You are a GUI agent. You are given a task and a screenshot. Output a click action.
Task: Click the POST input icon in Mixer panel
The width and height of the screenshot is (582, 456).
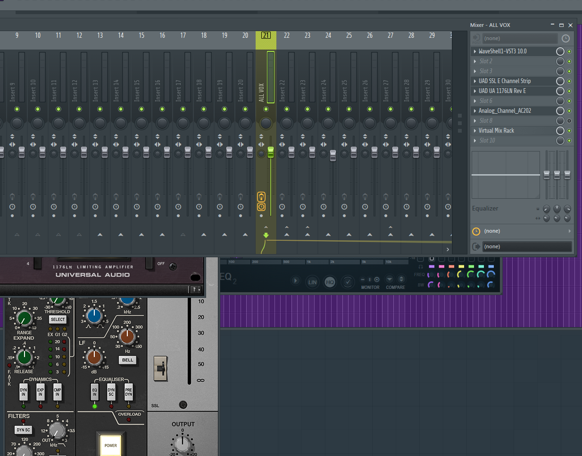pos(476,38)
